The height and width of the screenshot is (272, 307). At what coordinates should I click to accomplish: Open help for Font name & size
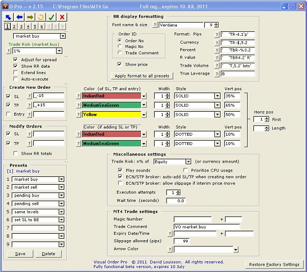(155, 25)
